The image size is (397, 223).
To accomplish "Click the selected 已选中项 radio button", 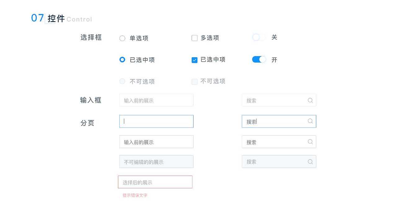I will tap(122, 60).
